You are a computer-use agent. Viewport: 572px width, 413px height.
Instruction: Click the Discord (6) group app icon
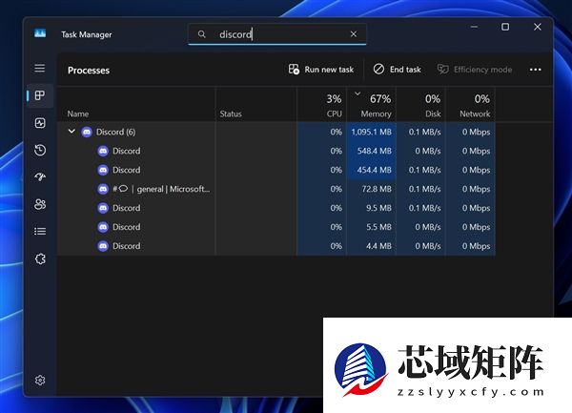tap(87, 132)
